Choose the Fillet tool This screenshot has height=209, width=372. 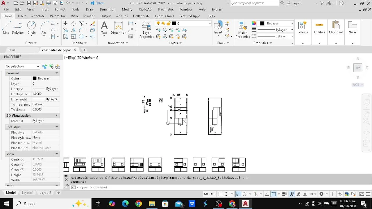coord(82,30)
